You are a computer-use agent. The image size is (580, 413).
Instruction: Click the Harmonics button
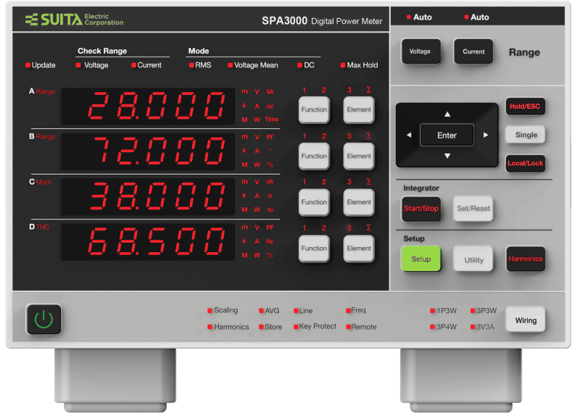point(525,259)
